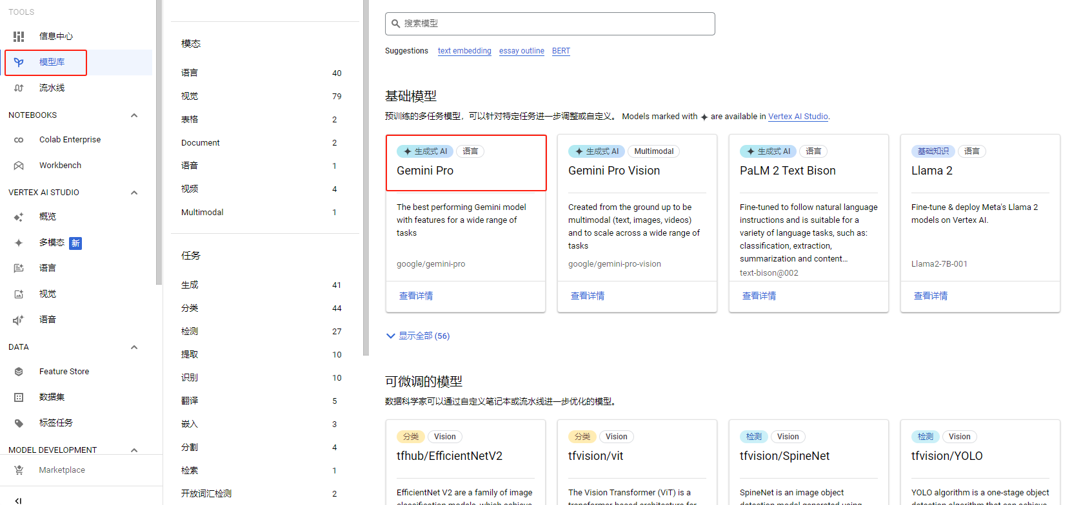Click 查看详情 on Gemini Pro Vision card
Viewport: 1092px width, 505px height.
pos(588,296)
